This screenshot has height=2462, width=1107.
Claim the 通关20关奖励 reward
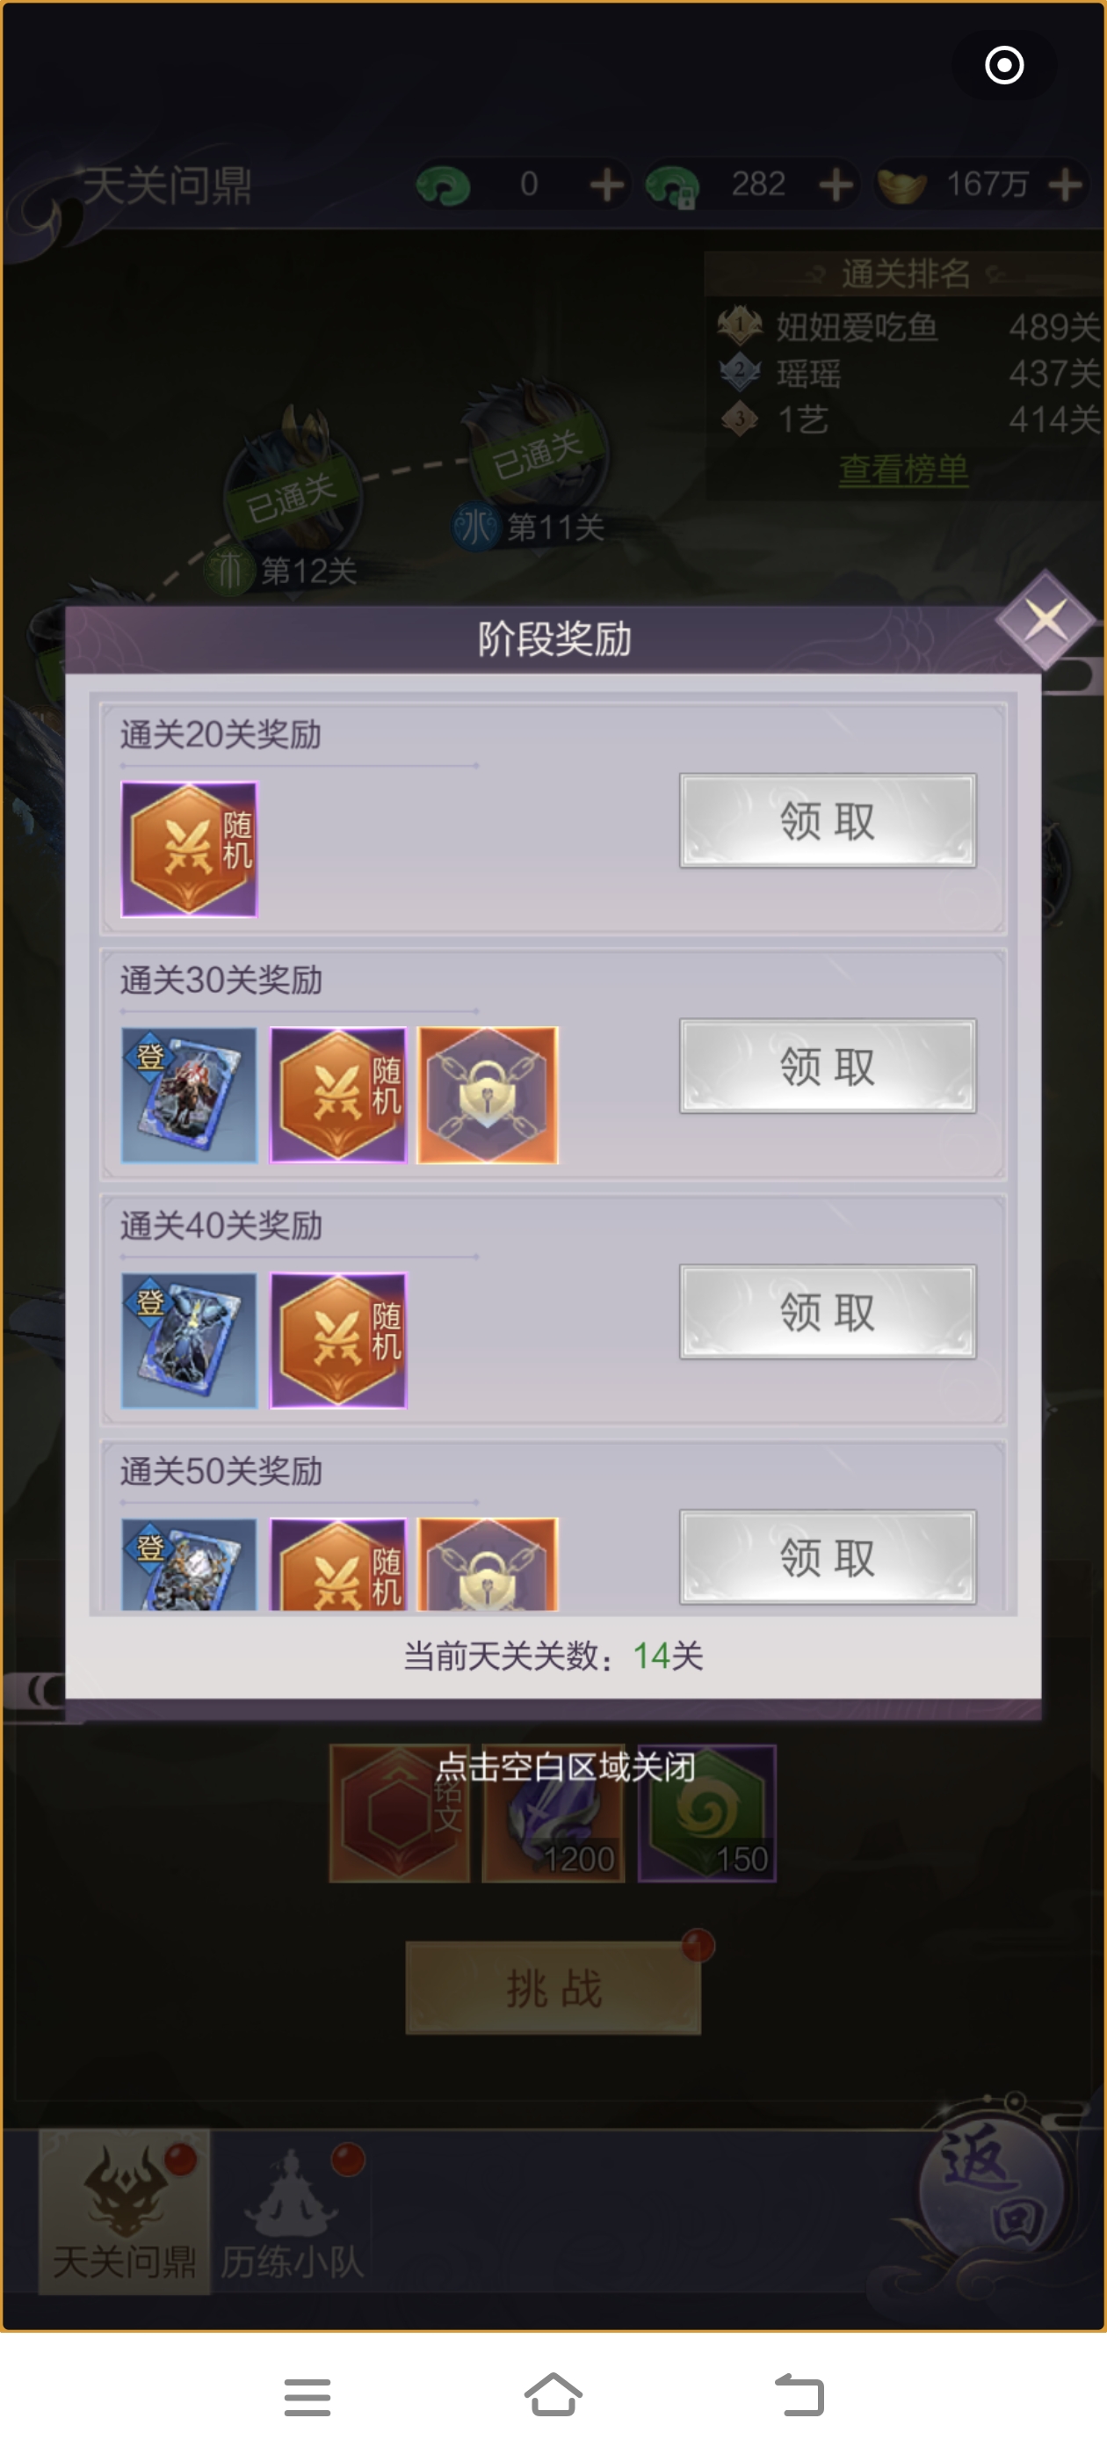[x=827, y=821]
